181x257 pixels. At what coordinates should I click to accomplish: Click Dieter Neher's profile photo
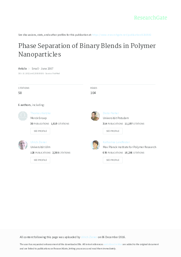pos(95,116)
